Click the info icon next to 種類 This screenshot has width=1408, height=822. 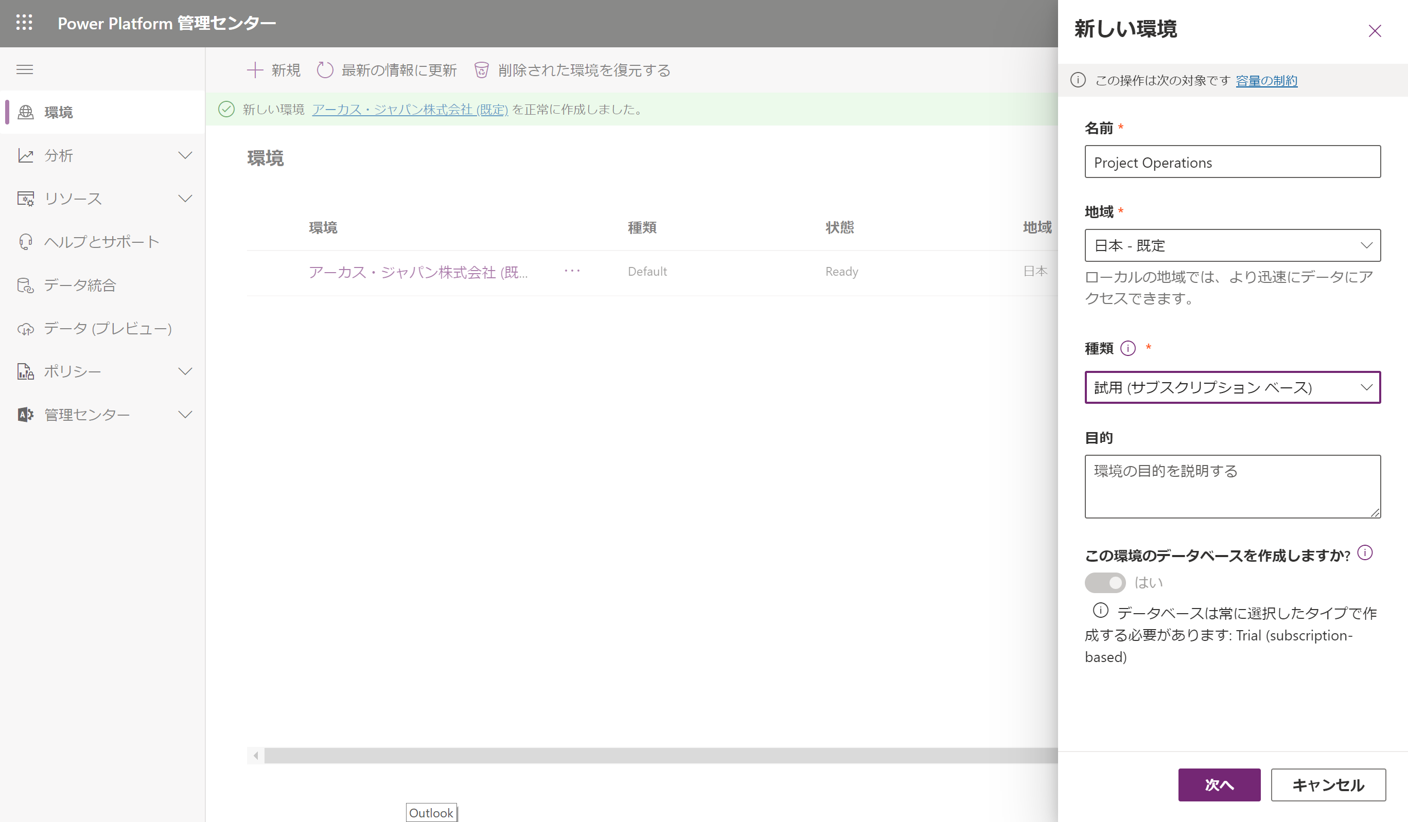[x=1128, y=348]
